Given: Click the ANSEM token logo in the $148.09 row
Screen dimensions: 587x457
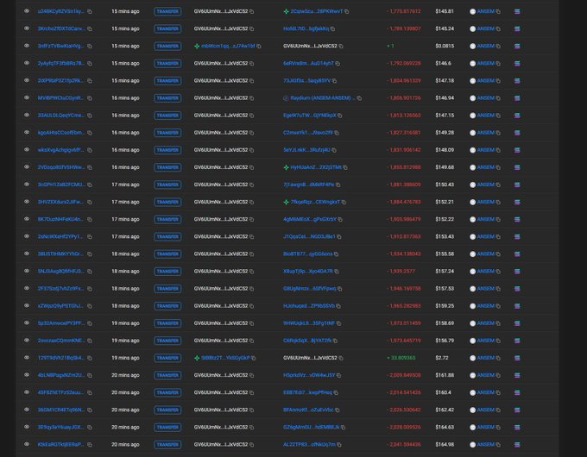Looking at the screenshot, I should pos(472,150).
